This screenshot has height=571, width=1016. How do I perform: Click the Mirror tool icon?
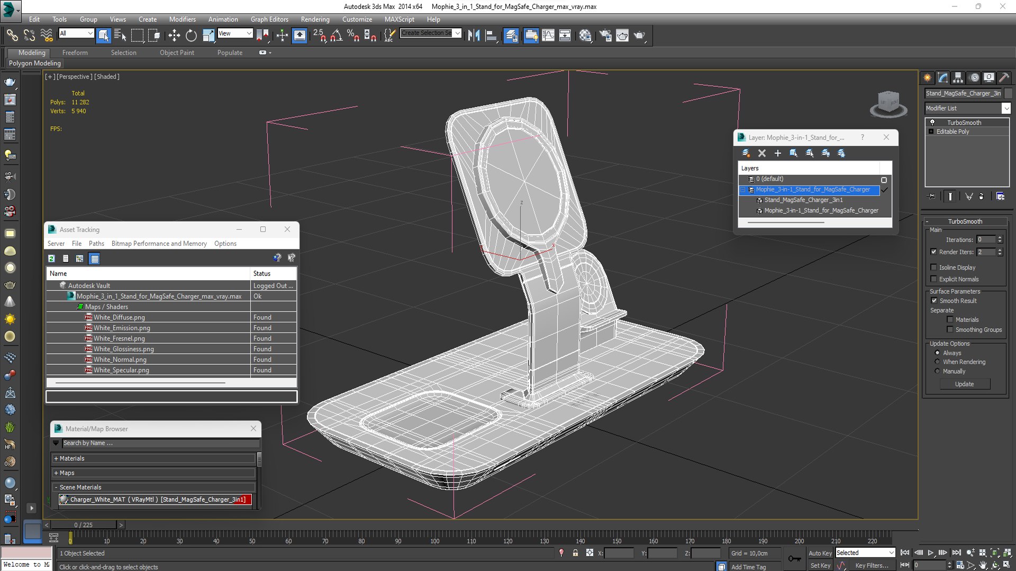474,35
